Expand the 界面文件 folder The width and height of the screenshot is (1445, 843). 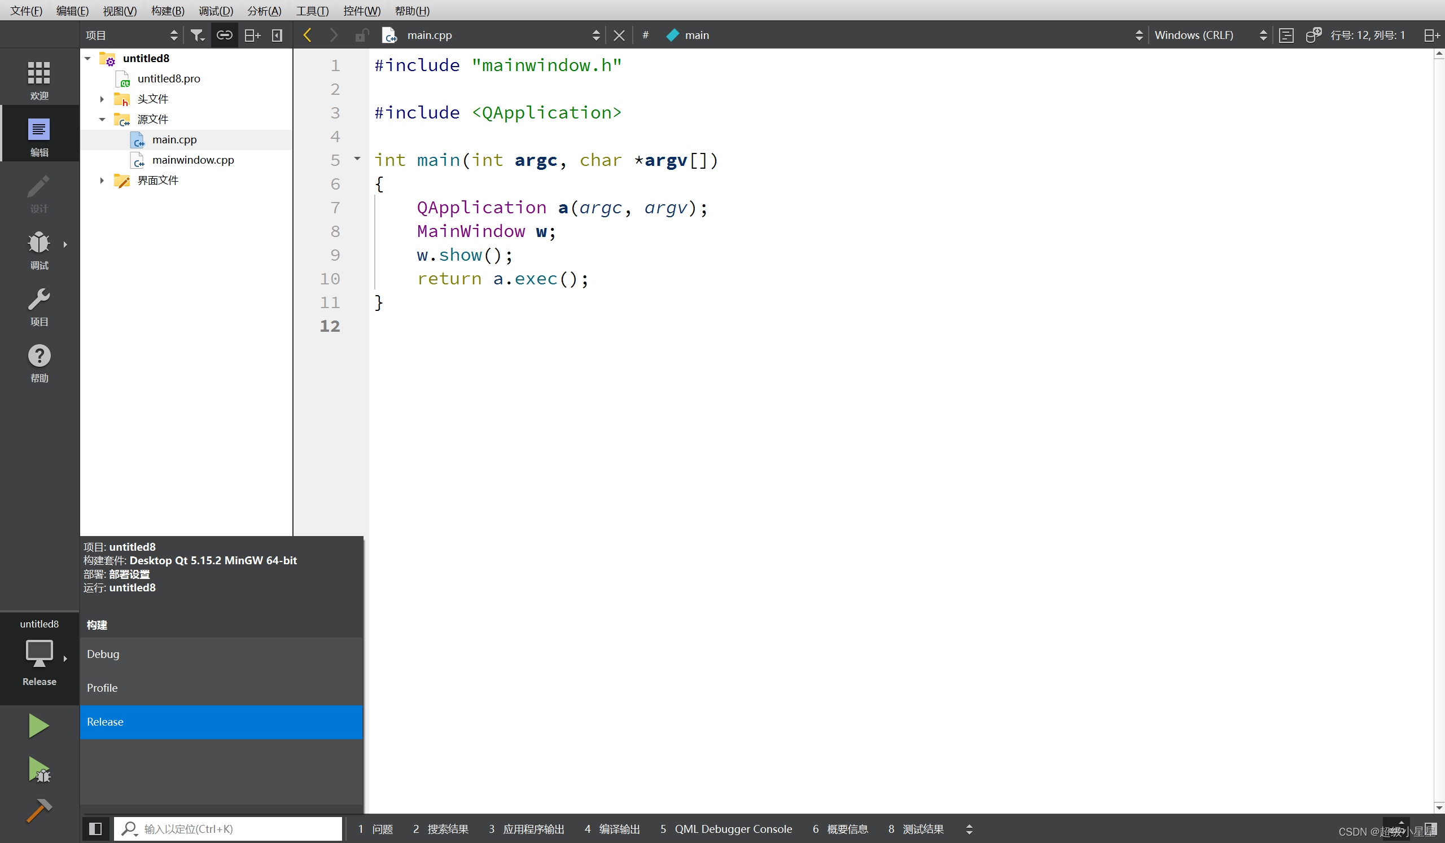coord(102,181)
